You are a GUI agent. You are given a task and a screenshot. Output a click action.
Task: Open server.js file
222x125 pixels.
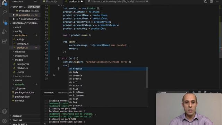click(x=19, y=101)
